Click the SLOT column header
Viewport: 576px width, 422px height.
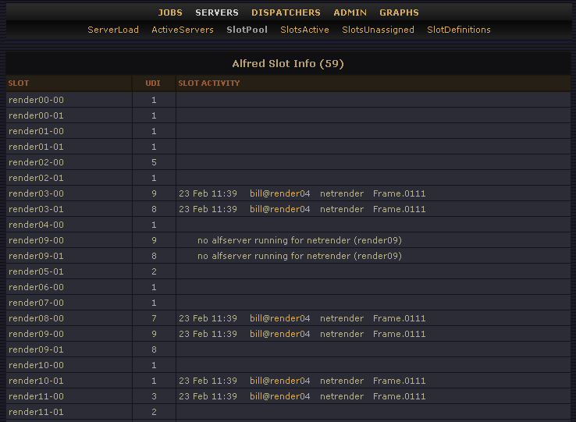pos(19,83)
